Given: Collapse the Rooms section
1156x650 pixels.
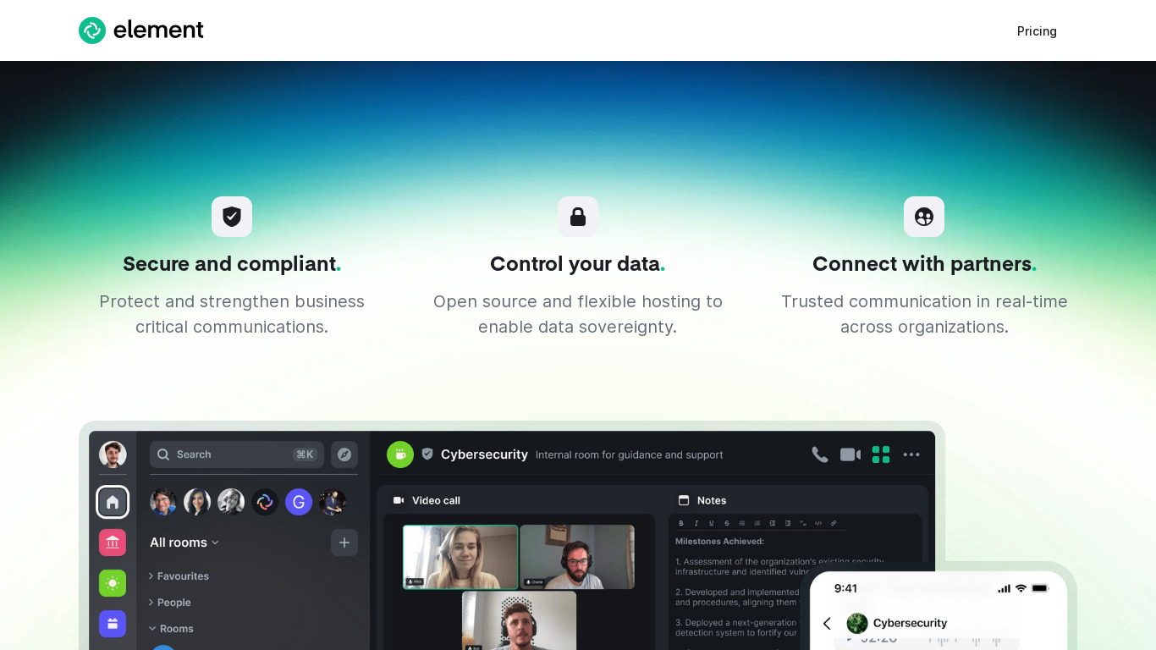Looking at the screenshot, I should tap(172, 629).
